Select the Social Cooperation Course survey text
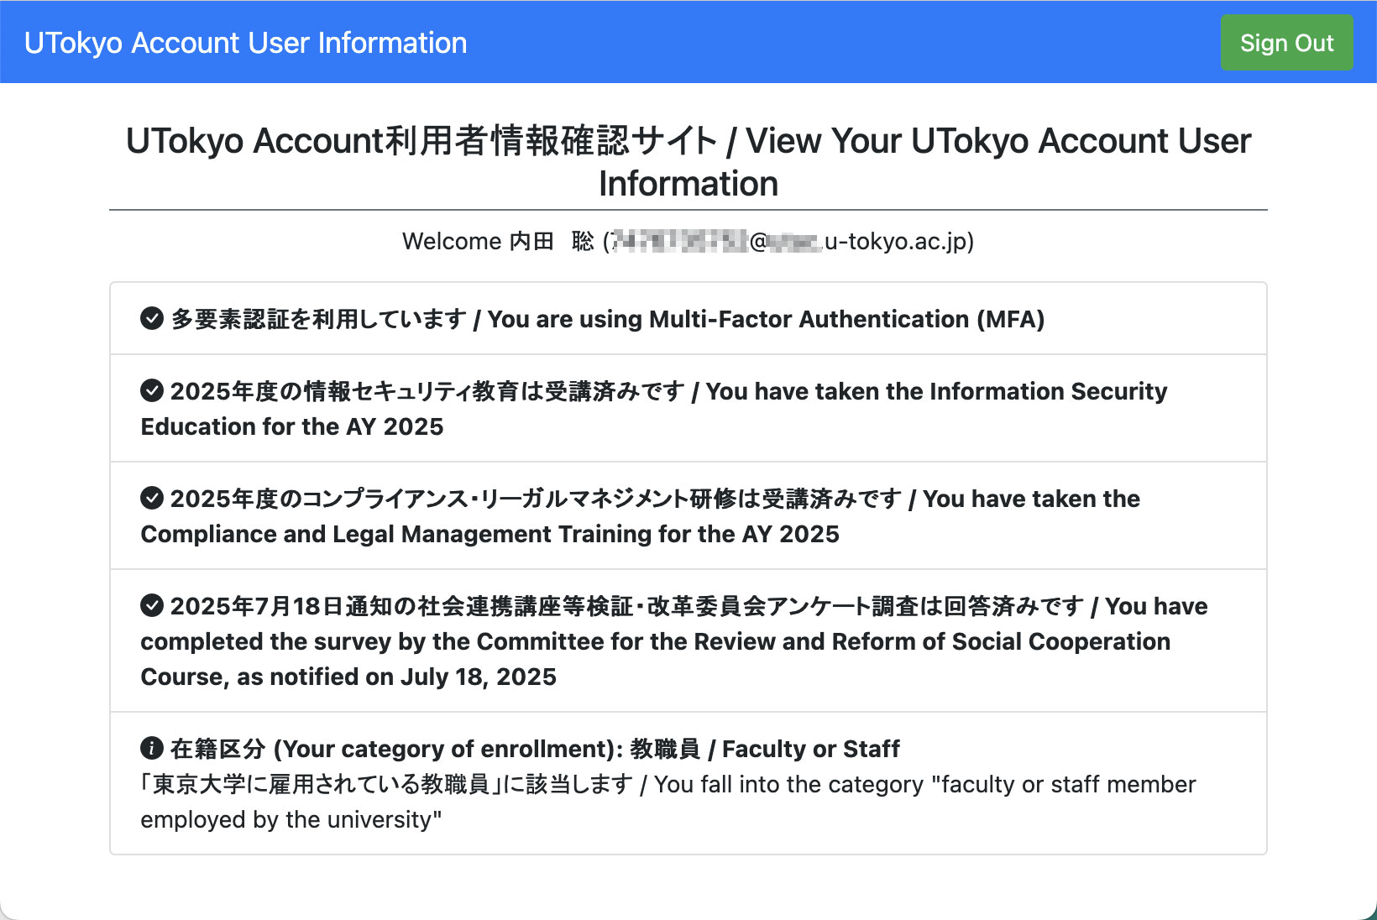This screenshot has width=1377, height=920. coord(674,641)
